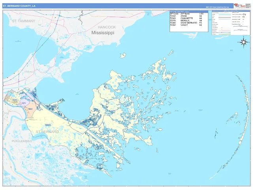The width and height of the screenshot is (253, 190).
Task: Click the 'LOC' column header in the index
Action: click(201, 14)
